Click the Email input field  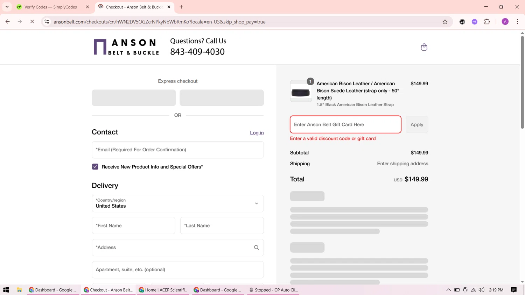(x=178, y=150)
